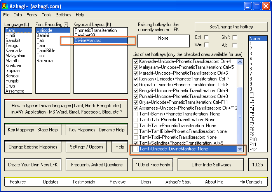Select Gujarati in the Language list
The height and width of the screenshot is (192, 272).
click(x=18, y=71)
